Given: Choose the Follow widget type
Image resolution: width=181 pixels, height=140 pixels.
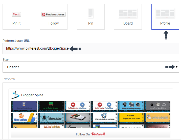Looking at the screenshot, I should point(54,17).
